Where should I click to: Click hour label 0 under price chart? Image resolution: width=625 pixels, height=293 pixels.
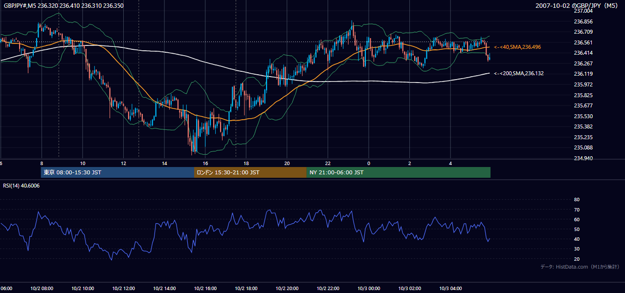coord(369,164)
